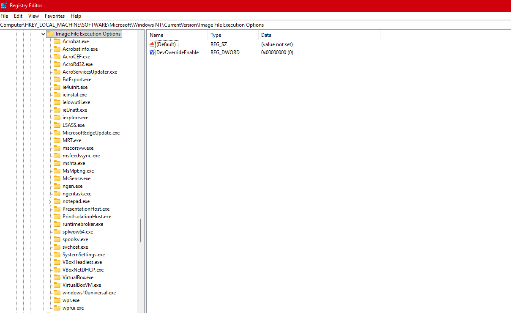Open the File menu

click(x=4, y=16)
